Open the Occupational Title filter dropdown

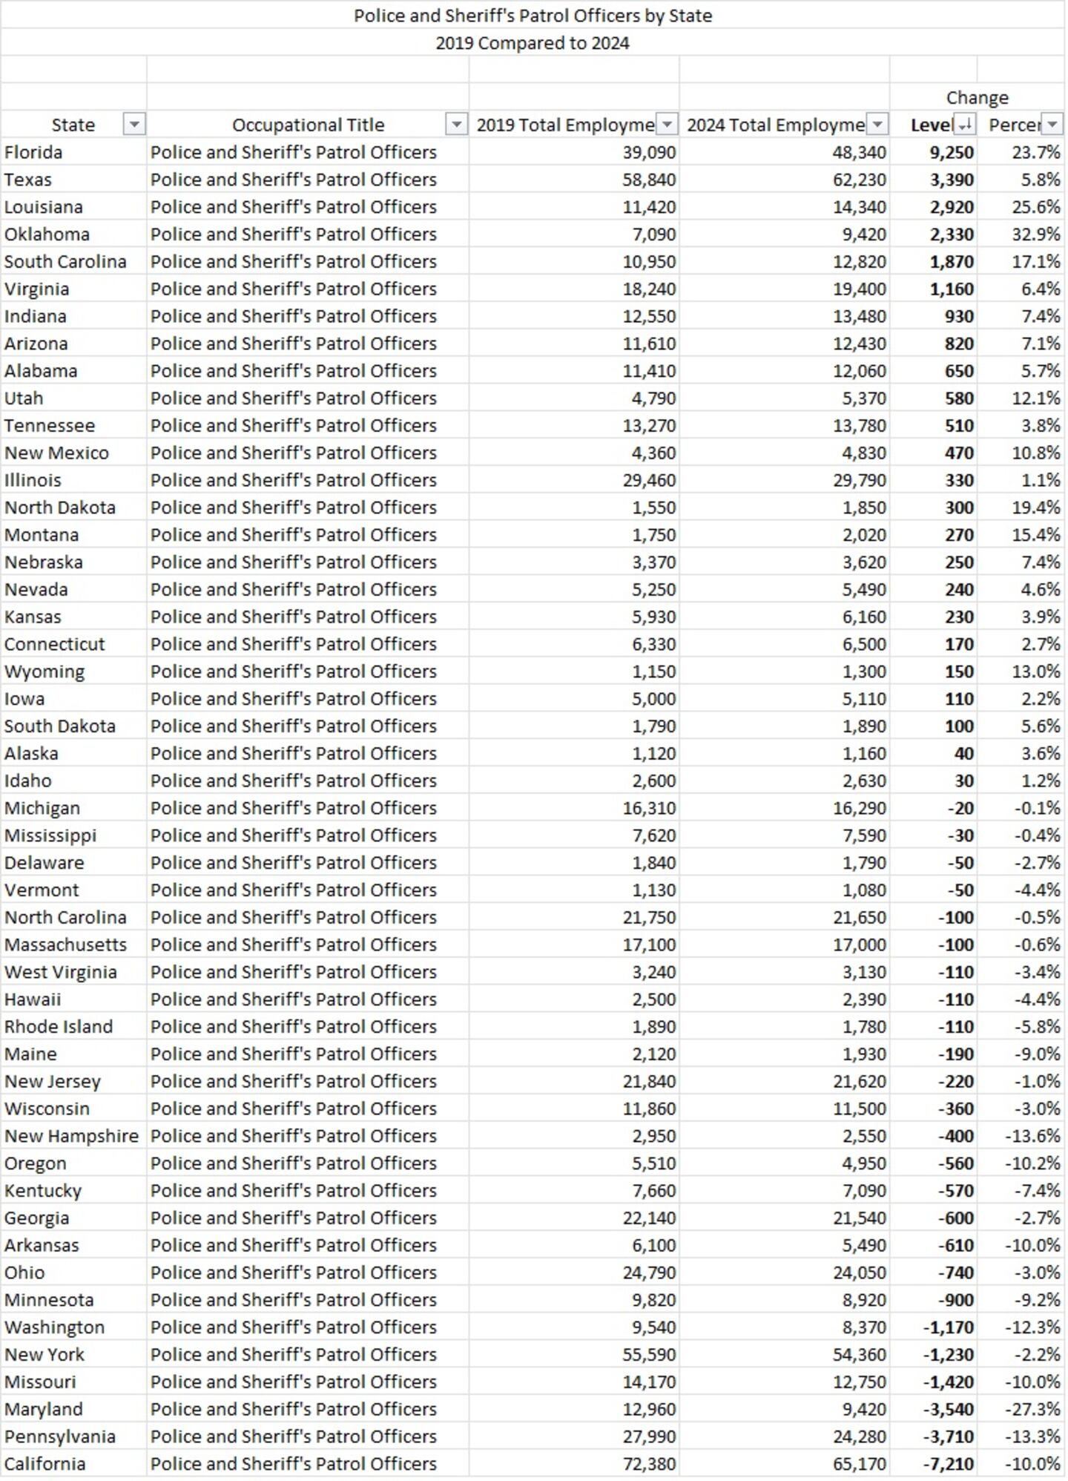457,125
